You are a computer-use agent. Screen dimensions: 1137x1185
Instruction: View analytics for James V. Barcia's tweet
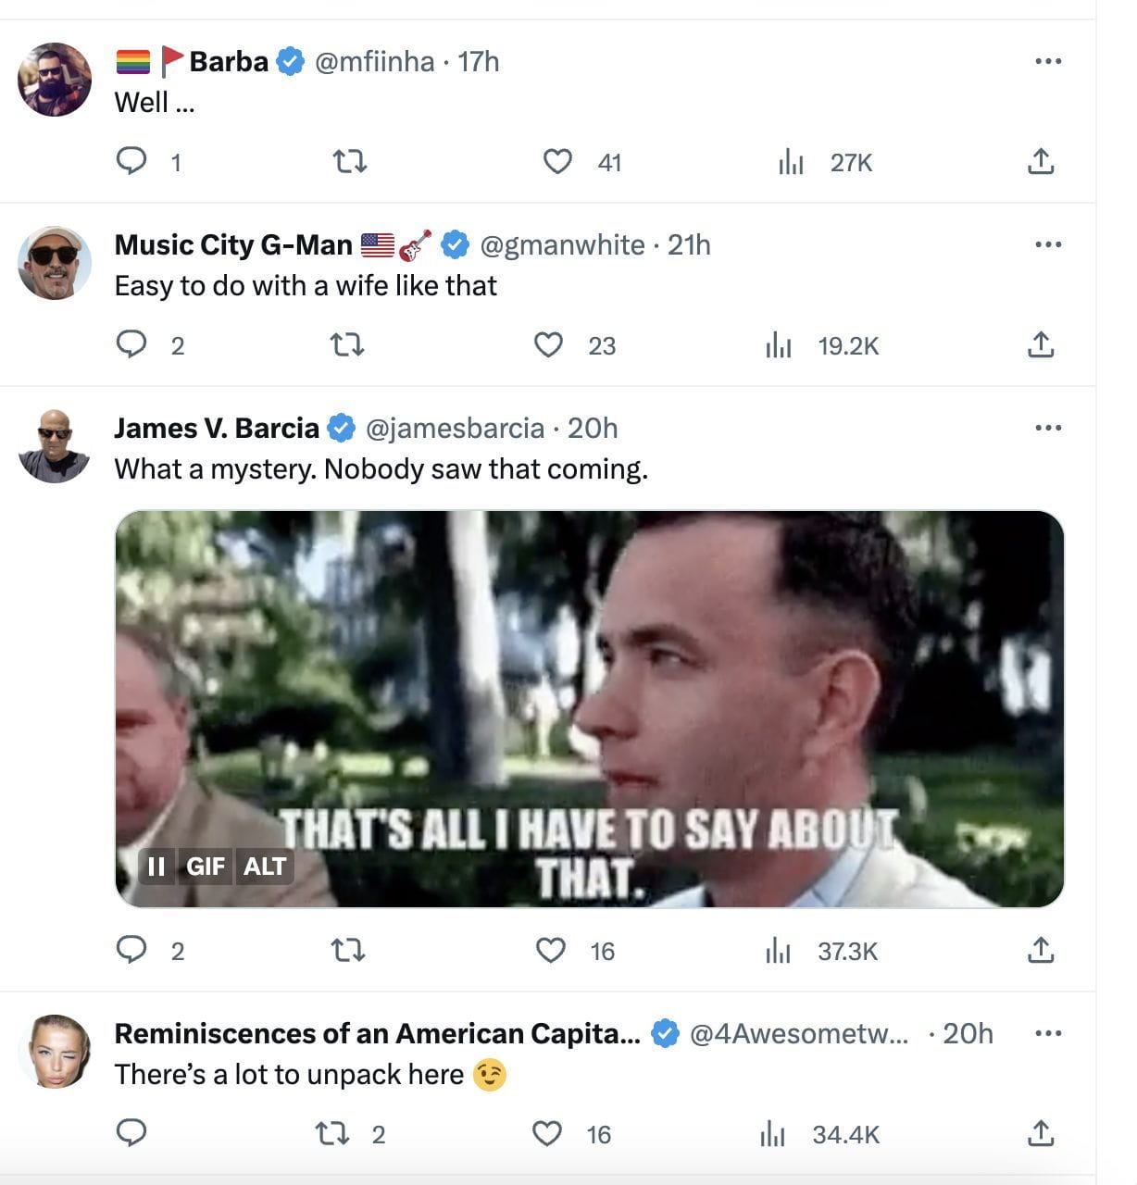(x=778, y=951)
